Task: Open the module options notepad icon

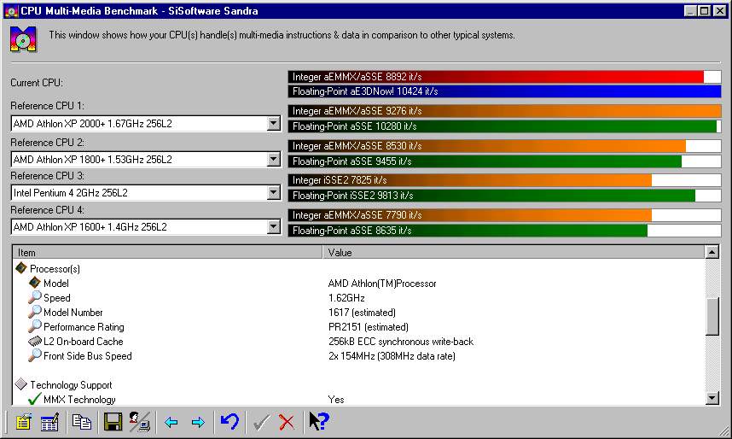Action: click(23, 422)
